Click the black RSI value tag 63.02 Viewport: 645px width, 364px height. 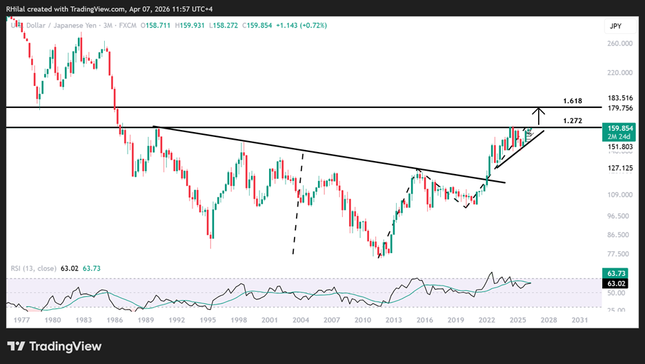(617, 282)
